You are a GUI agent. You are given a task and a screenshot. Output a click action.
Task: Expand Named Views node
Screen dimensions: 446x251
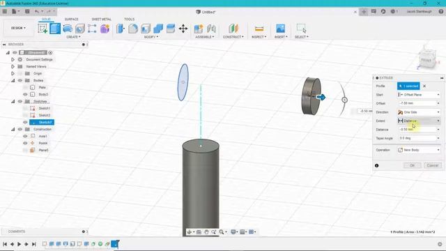pyautogui.click(x=13, y=67)
